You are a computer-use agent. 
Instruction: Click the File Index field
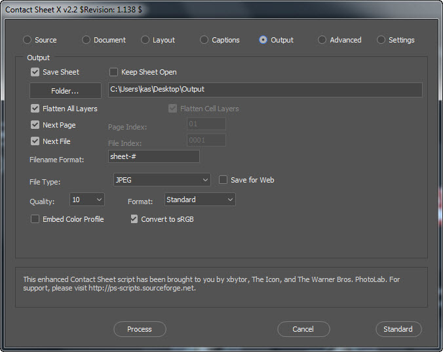[206, 140]
